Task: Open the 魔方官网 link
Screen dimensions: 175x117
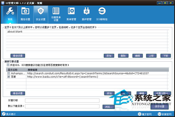Action: click(x=145, y=114)
